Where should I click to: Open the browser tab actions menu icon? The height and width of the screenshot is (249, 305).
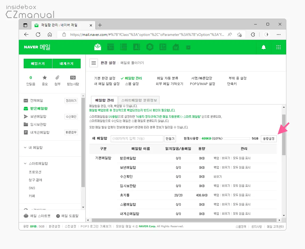25,25
